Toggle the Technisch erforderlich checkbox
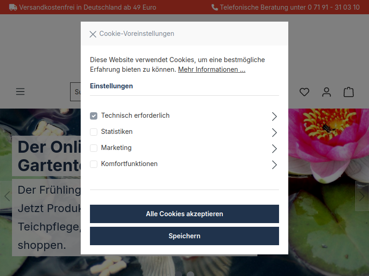Image resolution: width=369 pixels, height=276 pixels. point(94,116)
